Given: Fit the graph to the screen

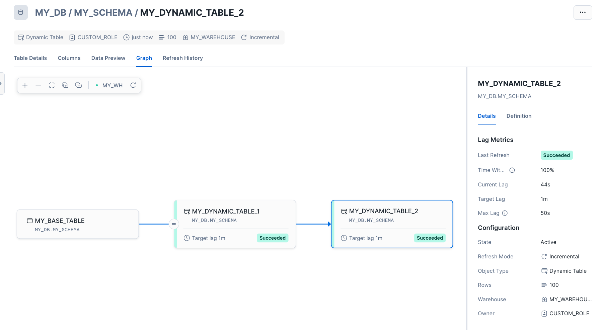Looking at the screenshot, I should click(52, 85).
